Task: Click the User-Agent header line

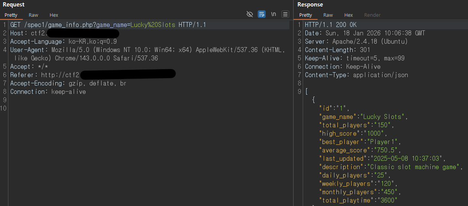Action: [148, 54]
